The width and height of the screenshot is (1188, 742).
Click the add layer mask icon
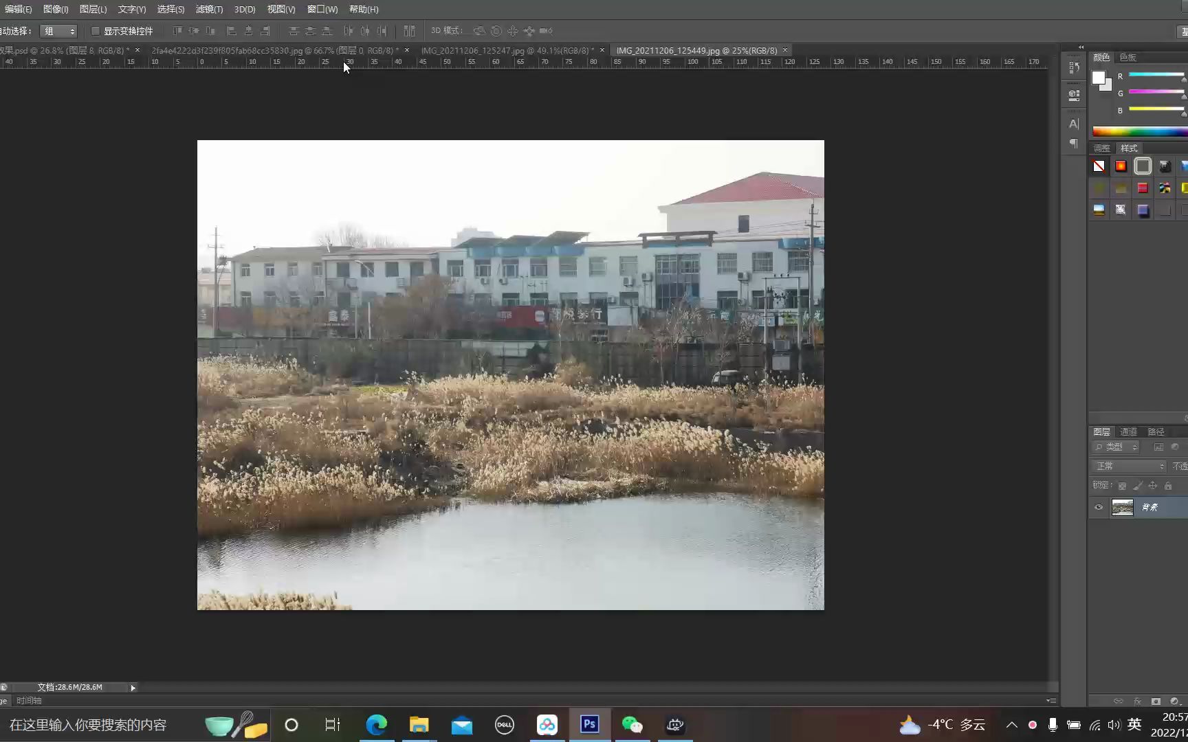(1156, 701)
